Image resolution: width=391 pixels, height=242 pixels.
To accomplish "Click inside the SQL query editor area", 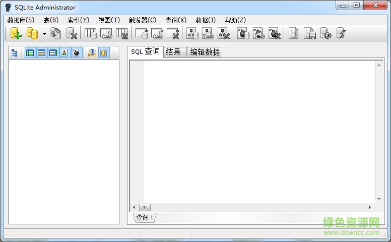I will click(x=259, y=132).
